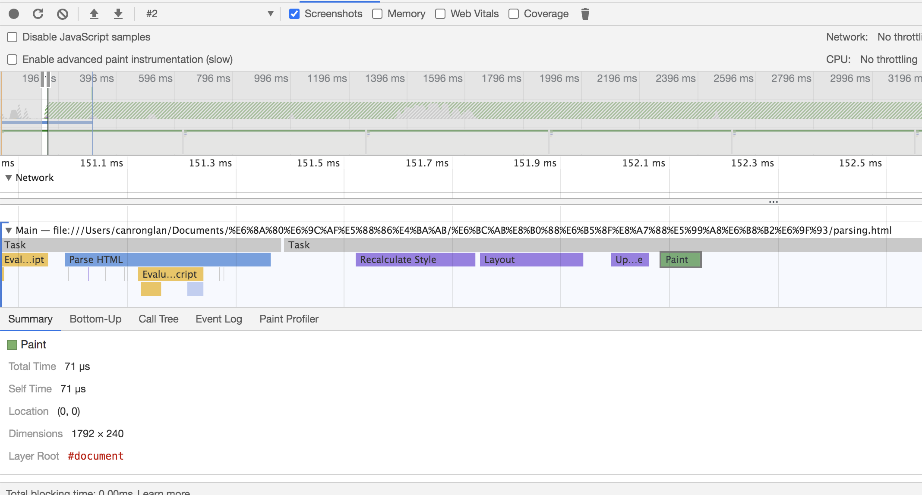Viewport: 922px width, 495px height.
Task: Collapse the Main thread track
Action: pyautogui.click(x=8, y=230)
